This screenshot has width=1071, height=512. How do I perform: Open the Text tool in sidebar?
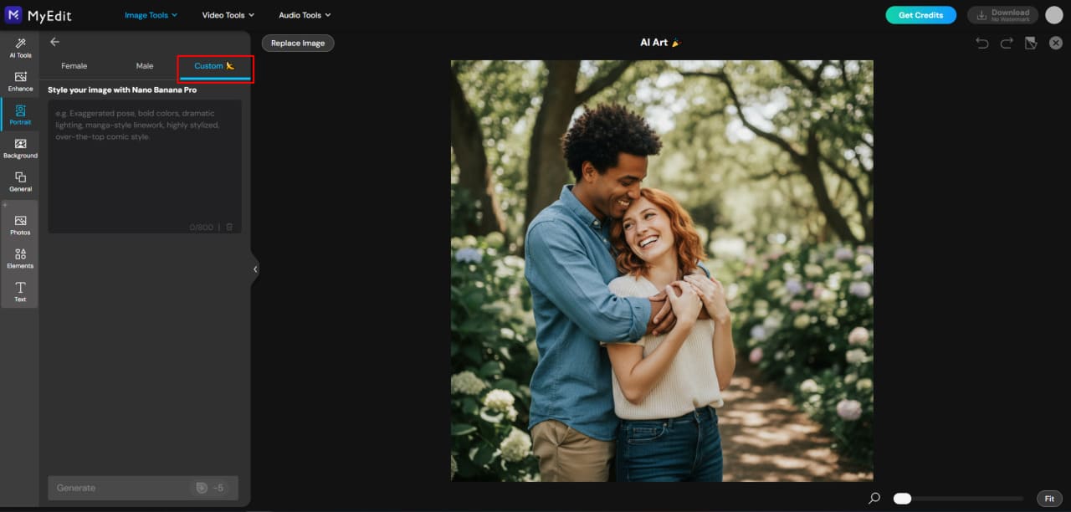pyautogui.click(x=20, y=292)
